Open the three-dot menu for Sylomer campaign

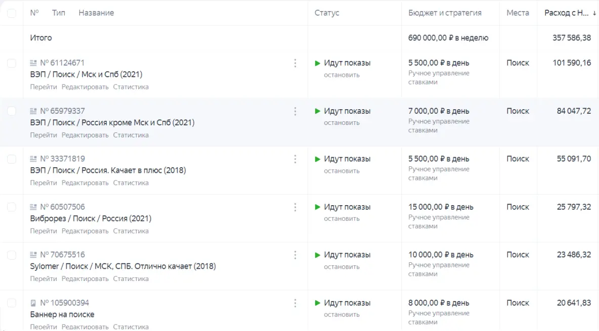point(295,255)
